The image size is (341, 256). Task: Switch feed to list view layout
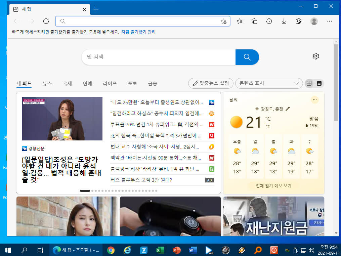tap(319, 83)
